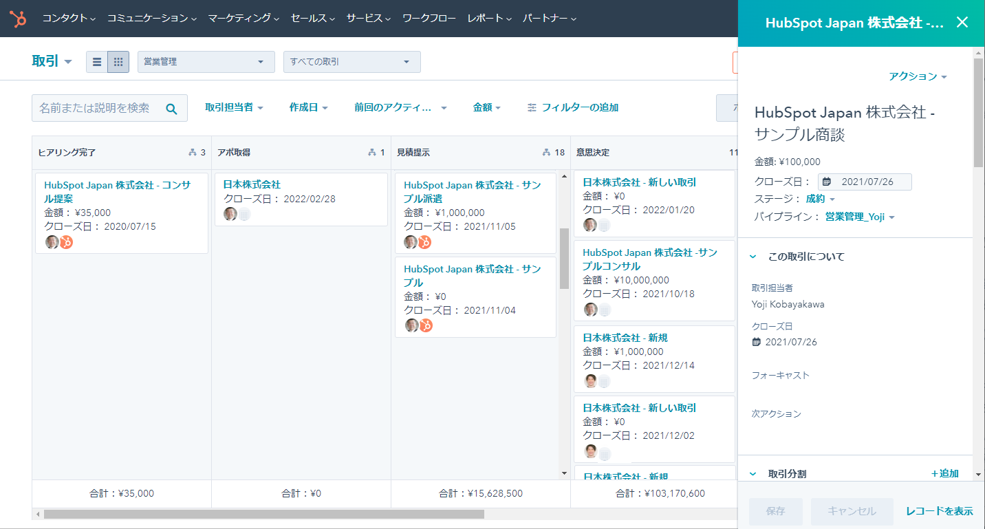Open the 営業管理 pipeline dropdown
The image size is (985, 529).
(206, 62)
